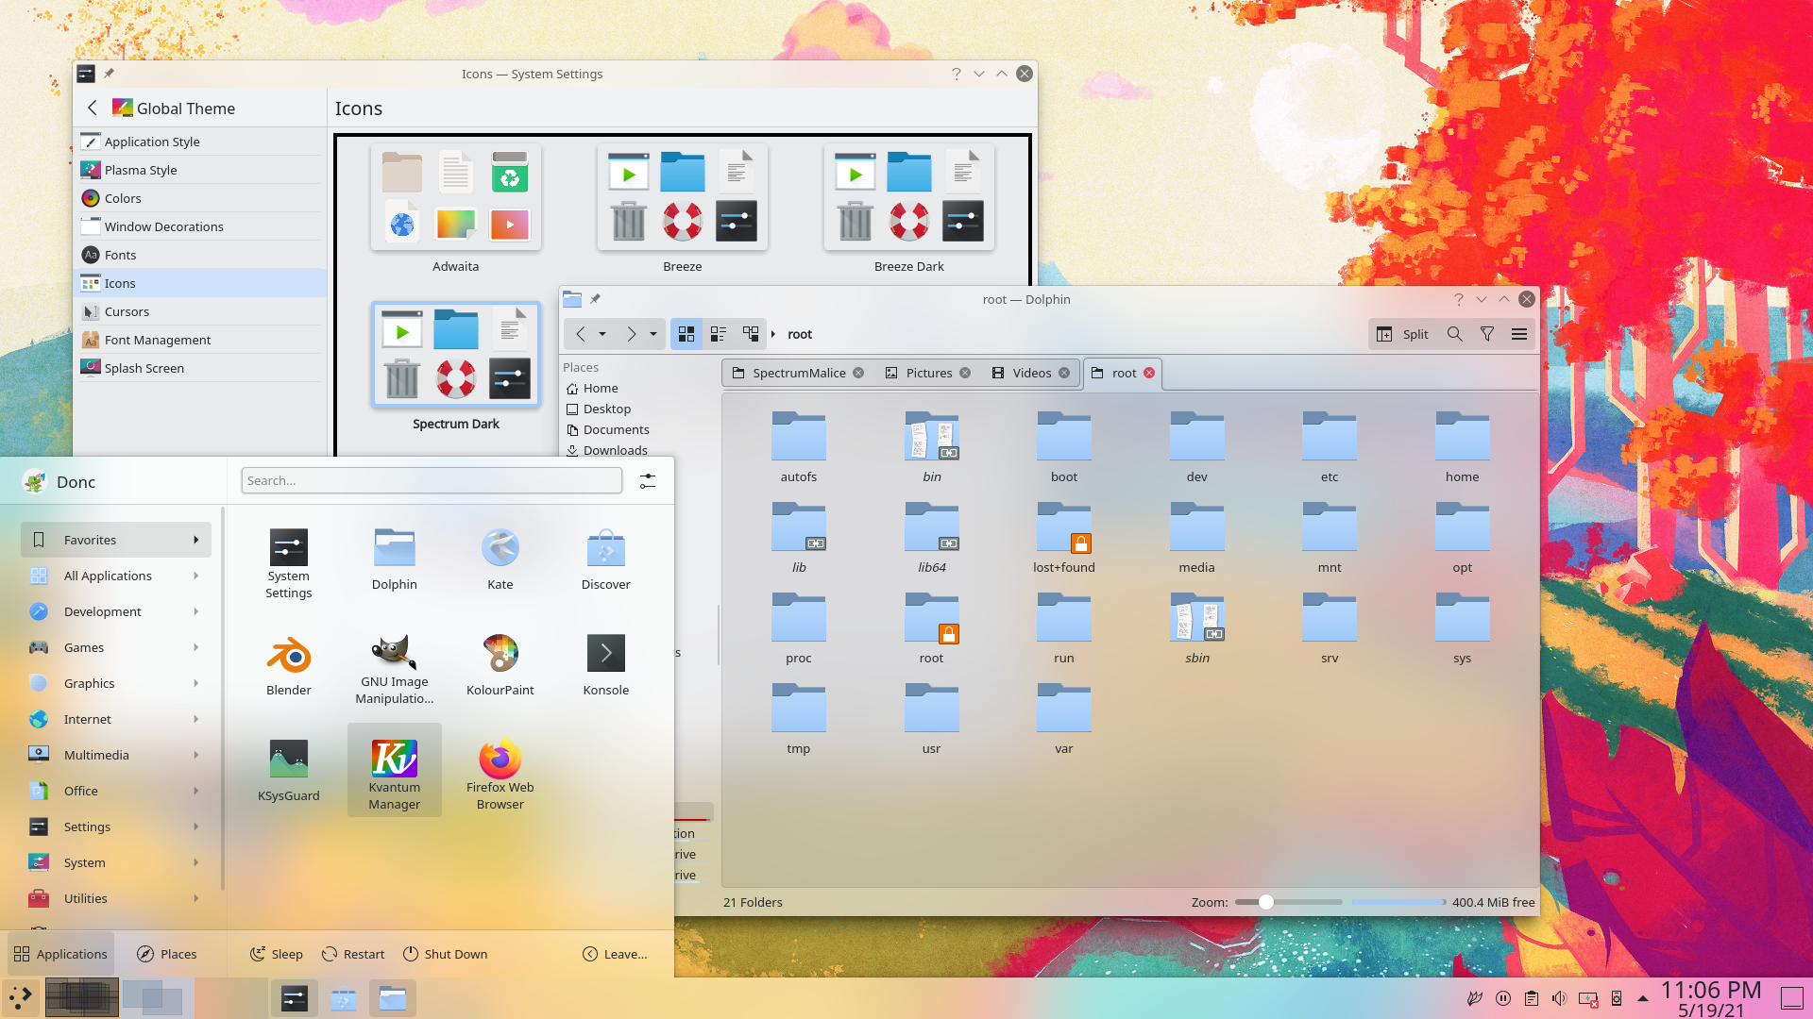The height and width of the screenshot is (1019, 1813).
Task: Click the System Settings taskbar entry
Action: pos(295,997)
